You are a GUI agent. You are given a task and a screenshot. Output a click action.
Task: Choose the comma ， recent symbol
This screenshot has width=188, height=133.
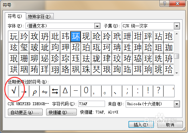click(96, 91)
